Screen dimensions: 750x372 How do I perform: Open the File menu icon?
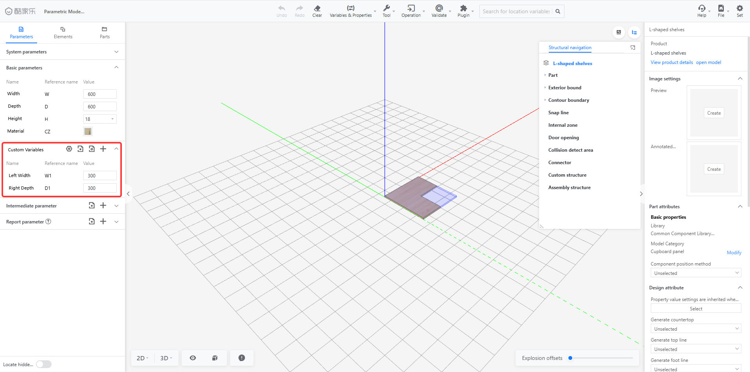coord(721,8)
